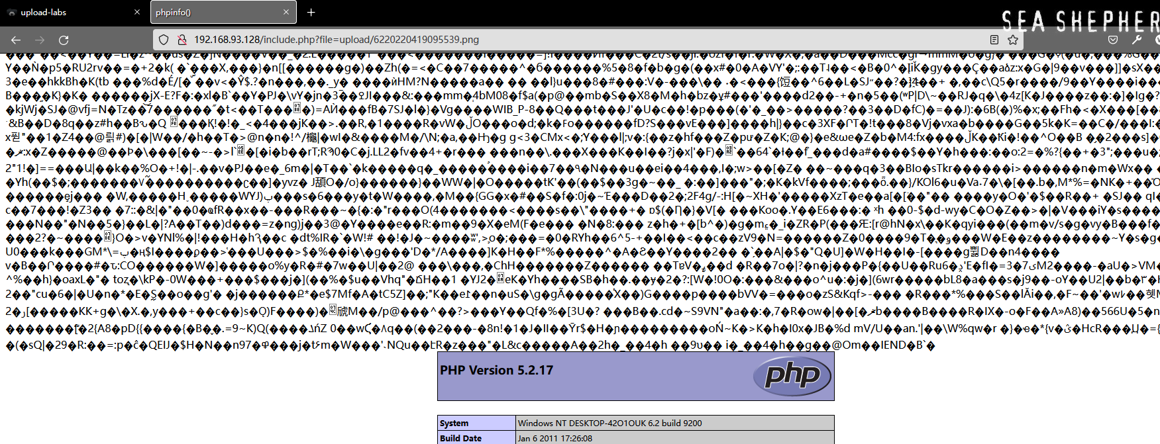Close the phpinfo() tab
Image resolution: width=1160 pixels, height=444 pixels.
tap(286, 12)
